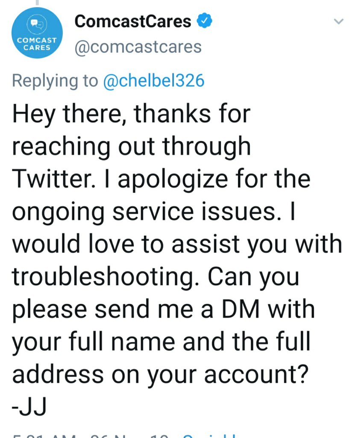Screen dimensions: 355x438
Task: Open the ComcastCares display name profile
Action: pyautogui.click(x=133, y=21)
